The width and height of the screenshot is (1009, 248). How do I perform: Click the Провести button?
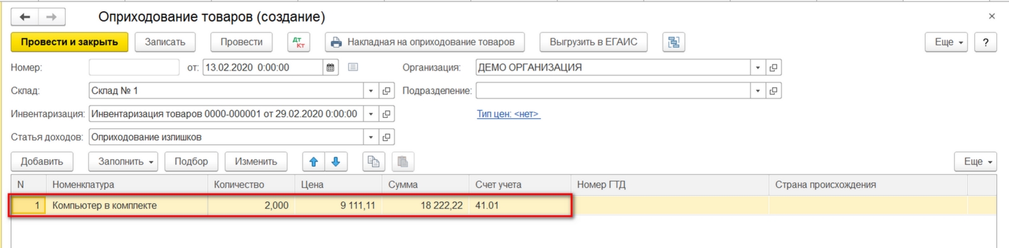click(x=242, y=42)
